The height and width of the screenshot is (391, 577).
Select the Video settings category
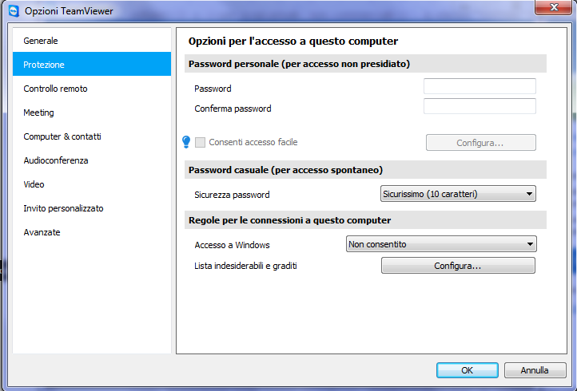pos(34,184)
